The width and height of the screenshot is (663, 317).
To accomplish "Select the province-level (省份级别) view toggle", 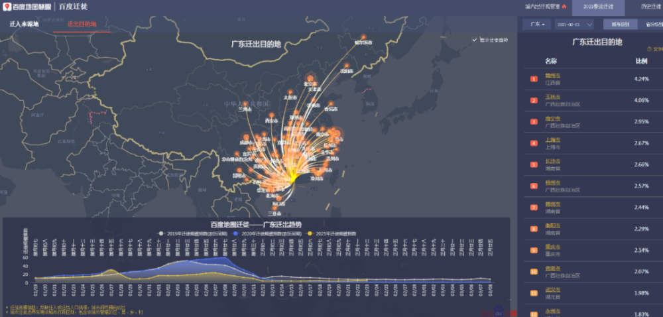I will [651, 25].
